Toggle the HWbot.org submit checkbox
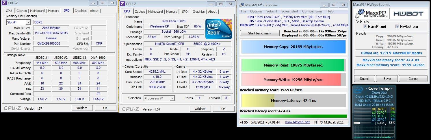Viewport: 431px width, 140px height. (x=397, y=27)
